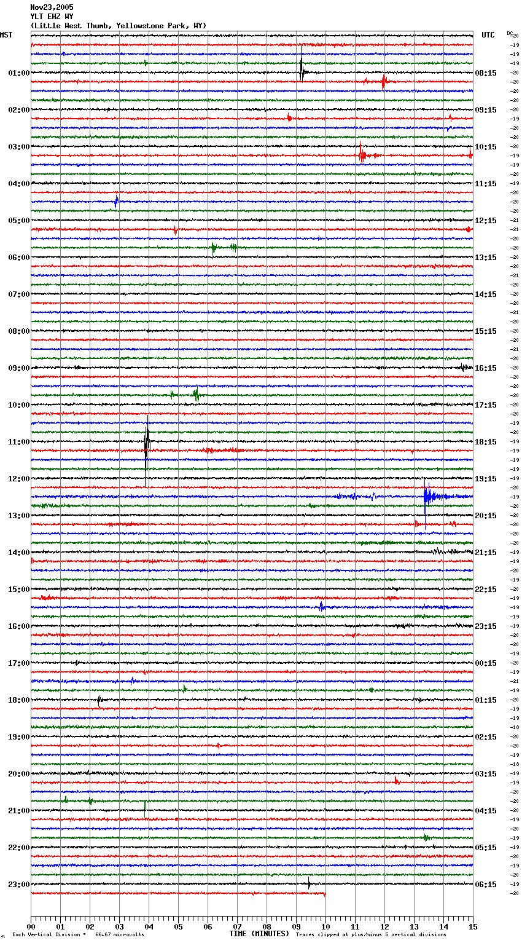Click the 18:15 UTC time label

[x=486, y=442]
